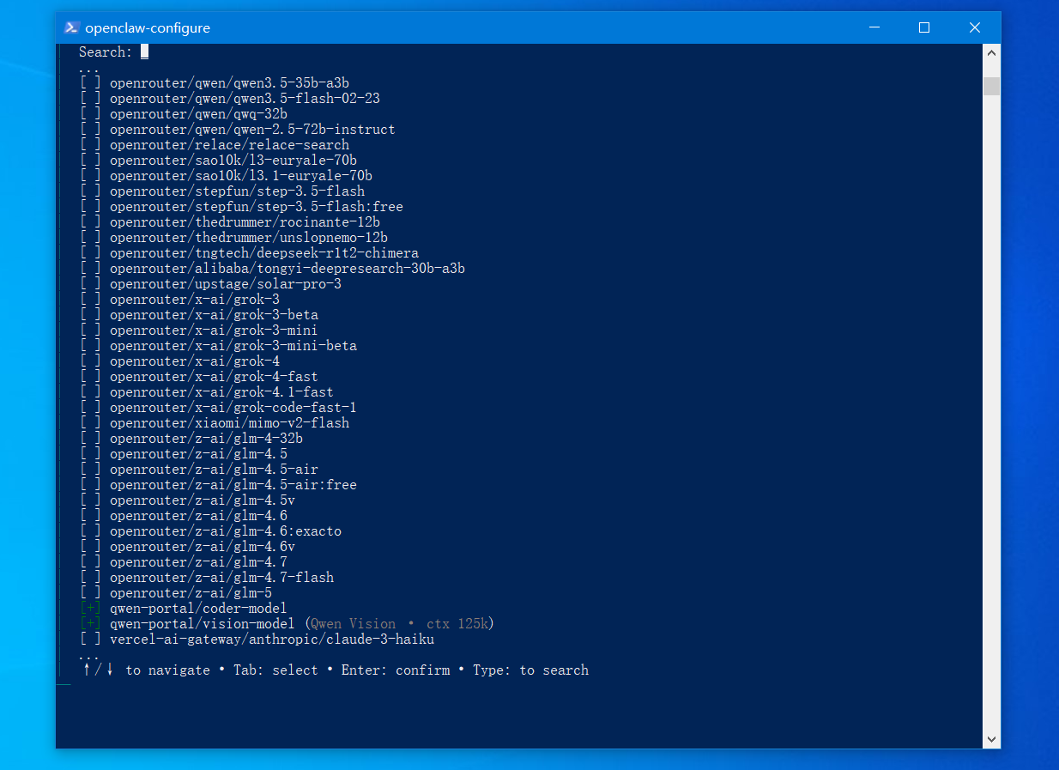Click the row openrouter/qwen/qwen3.5-flash-02-23
This screenshot has height=770, width=1059.
[229, 99]
